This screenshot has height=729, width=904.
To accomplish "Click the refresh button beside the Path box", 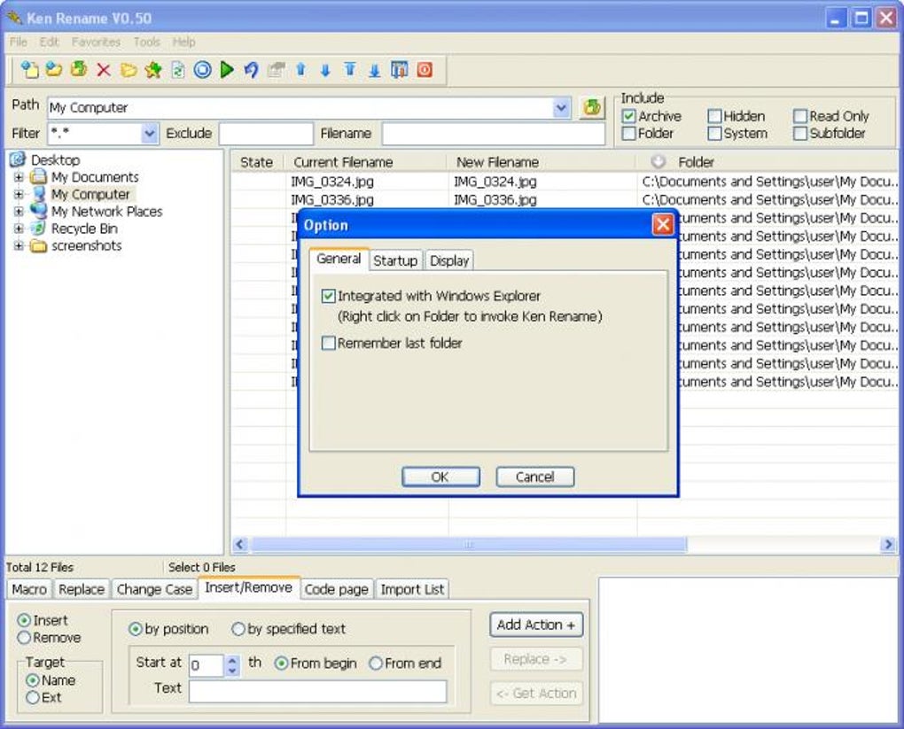I will (591, 107).
